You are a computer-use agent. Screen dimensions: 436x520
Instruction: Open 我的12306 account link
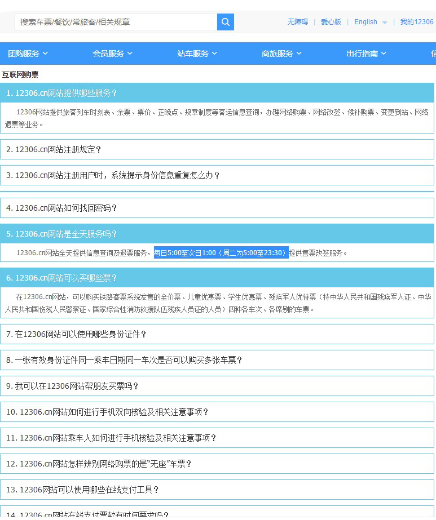point(417,22)
